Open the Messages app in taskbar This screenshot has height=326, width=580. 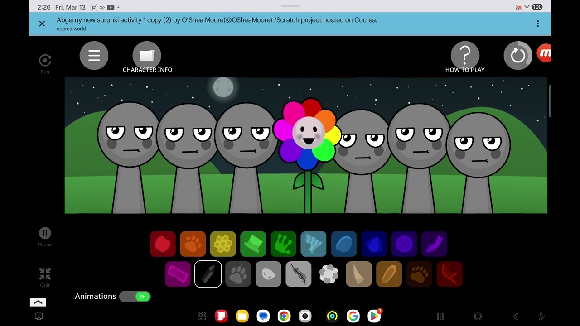[263, 316]
